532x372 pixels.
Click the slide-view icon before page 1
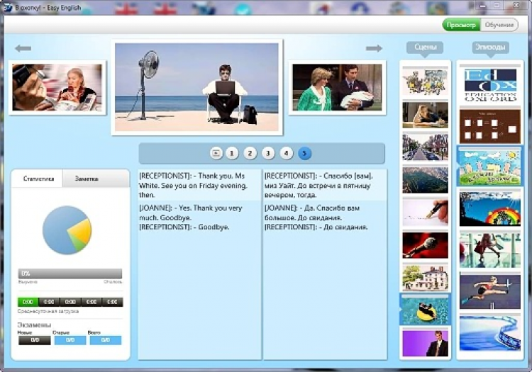pyautogui.click(x=216, y=153)
